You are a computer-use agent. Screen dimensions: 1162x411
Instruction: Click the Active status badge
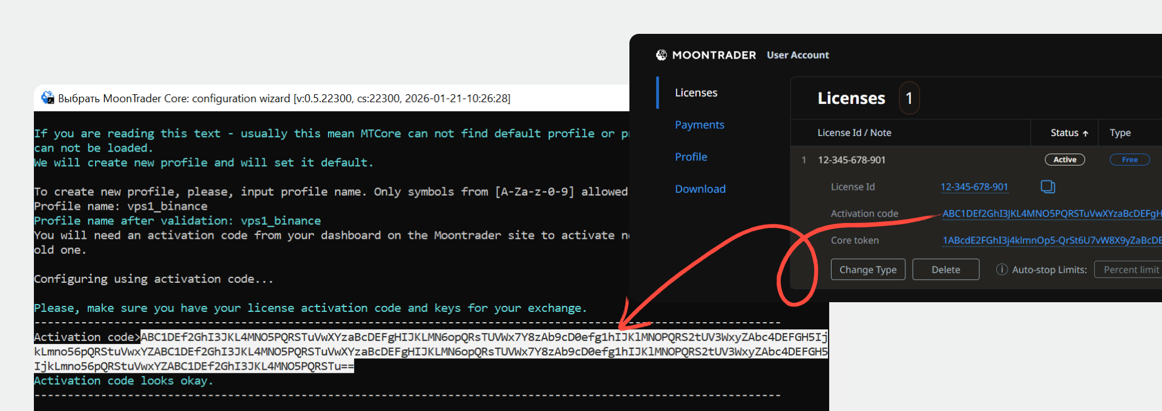click(x=1065, y=160)
